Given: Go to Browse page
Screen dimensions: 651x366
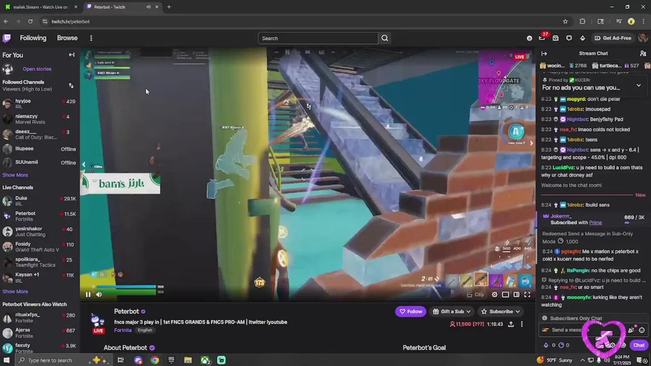Looking at the screenshot, I should [67, 38].
